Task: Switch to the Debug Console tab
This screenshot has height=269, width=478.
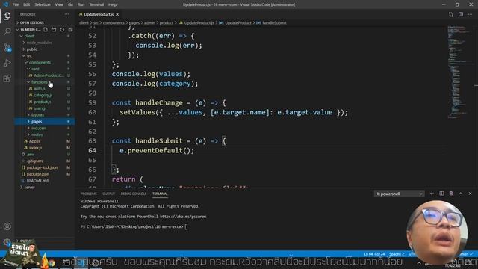Action: point(134,194)
